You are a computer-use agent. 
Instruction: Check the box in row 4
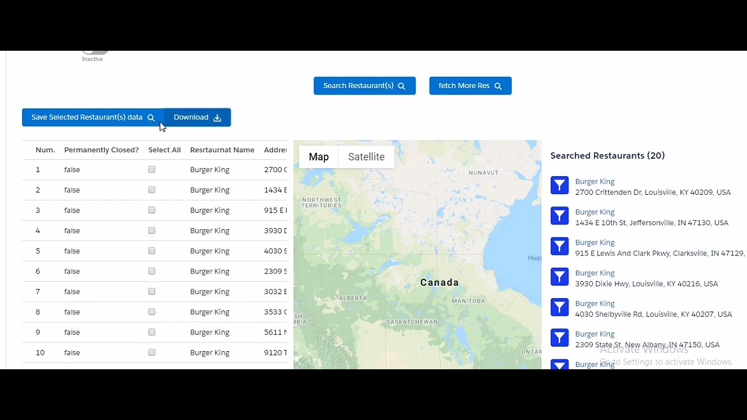pos(152,231)
